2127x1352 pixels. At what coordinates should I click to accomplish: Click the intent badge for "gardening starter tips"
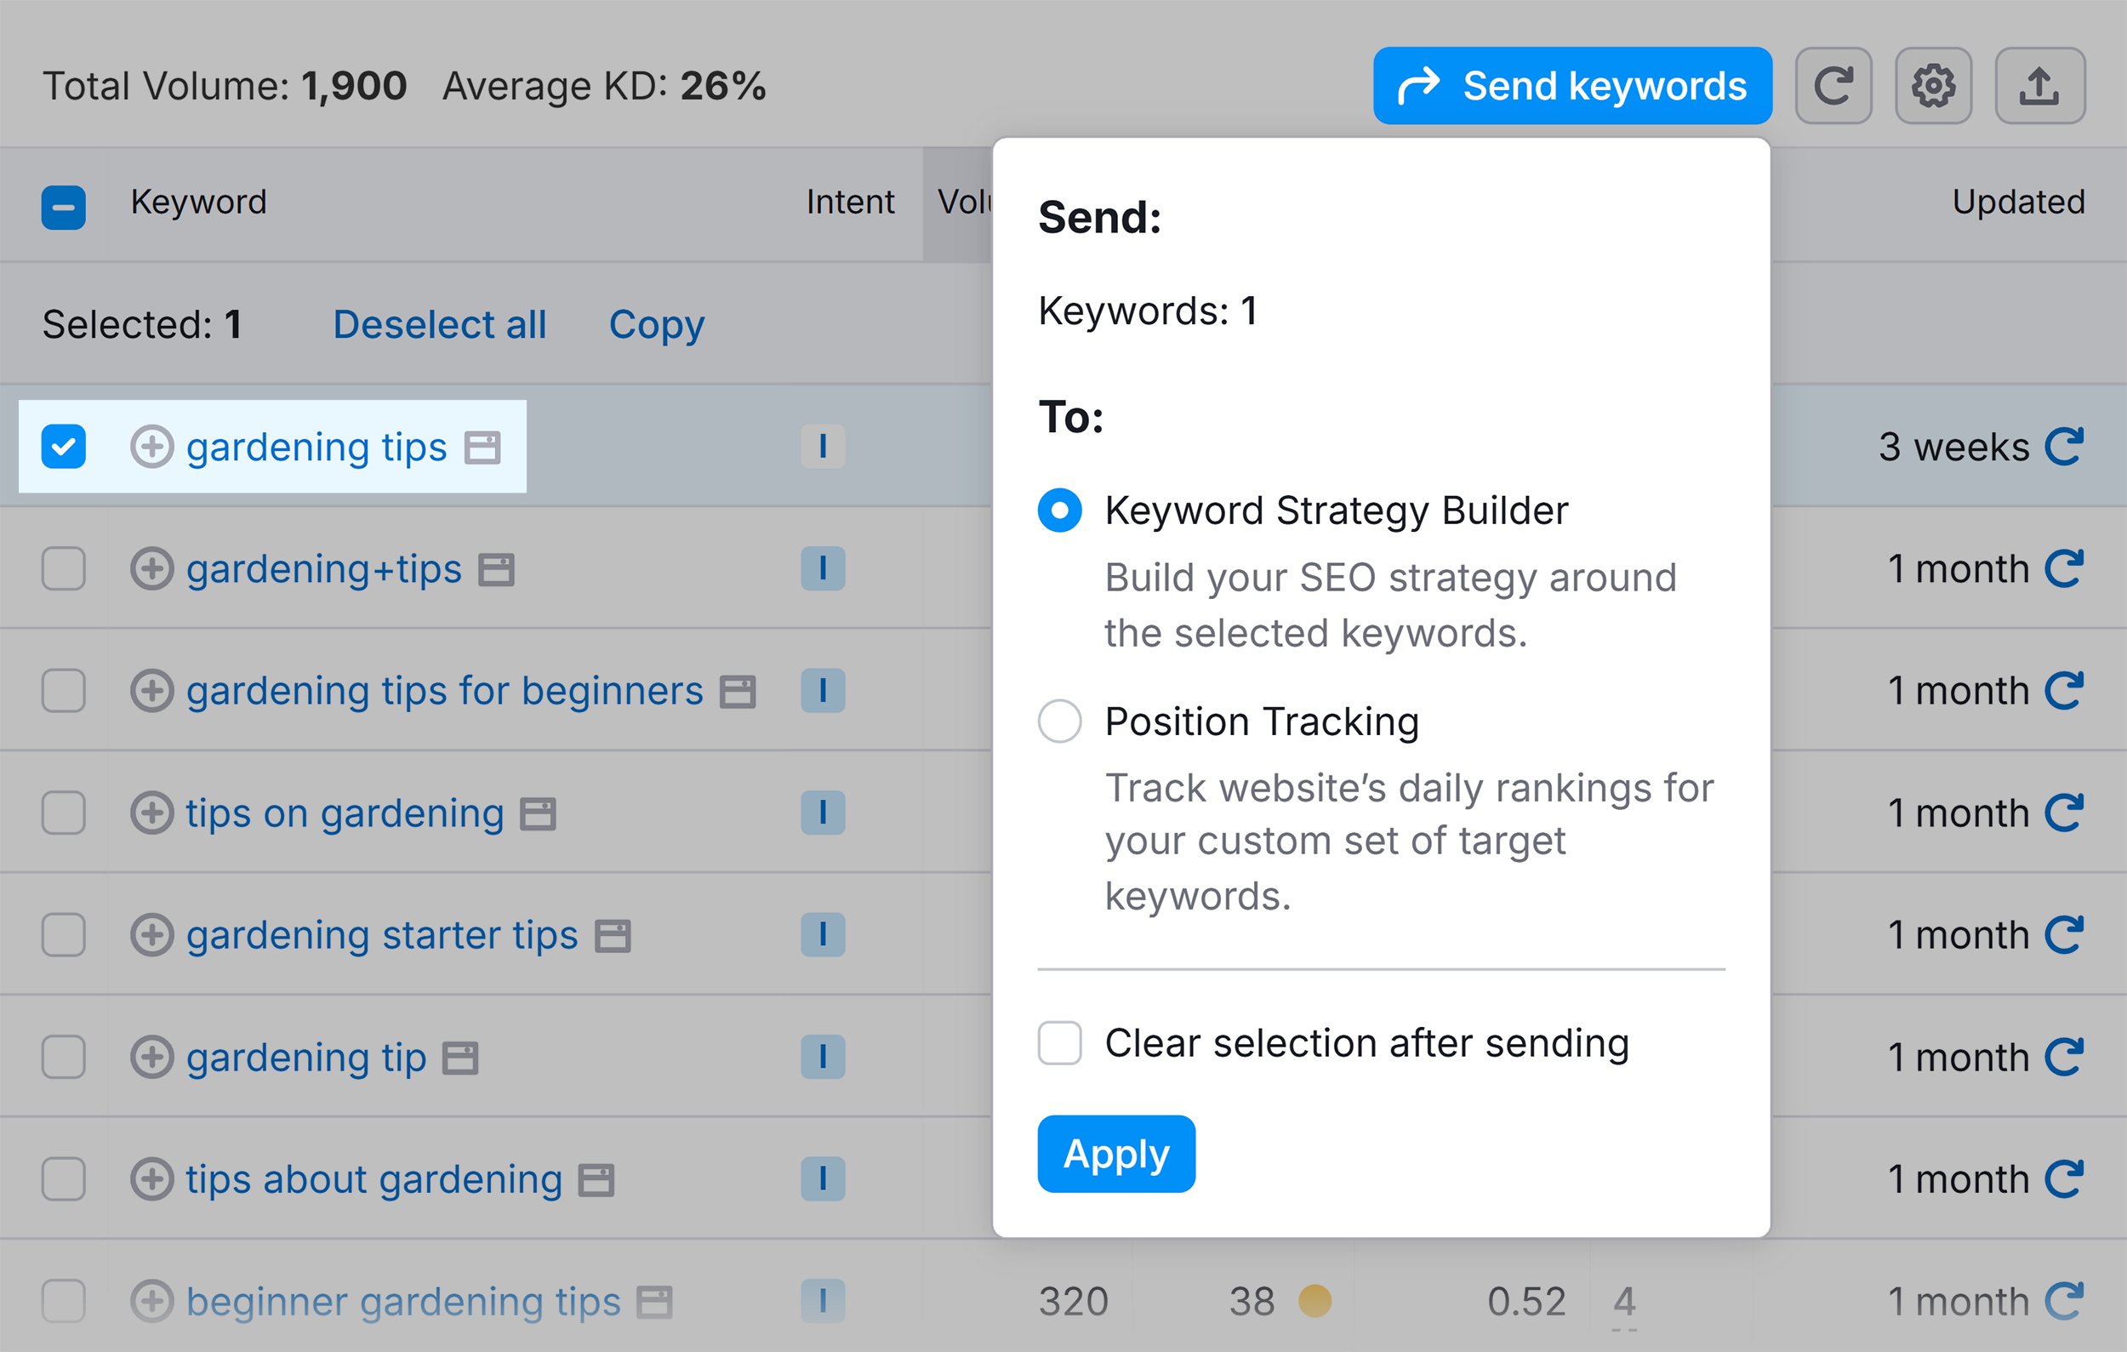(x=823, y=934)
